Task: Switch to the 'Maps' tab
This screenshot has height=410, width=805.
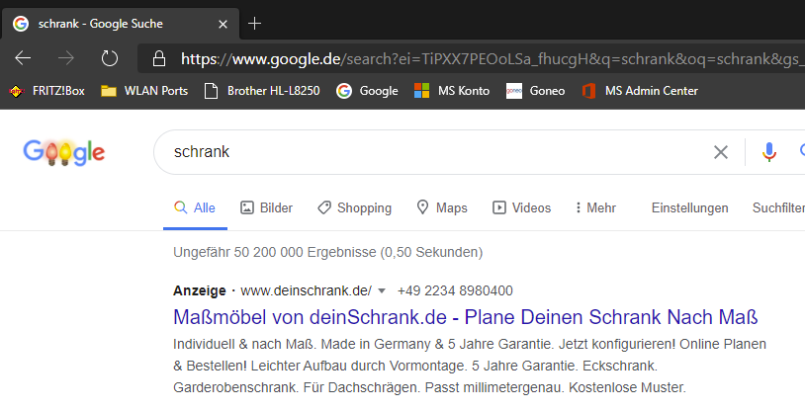Action: [x=441, y=207]
